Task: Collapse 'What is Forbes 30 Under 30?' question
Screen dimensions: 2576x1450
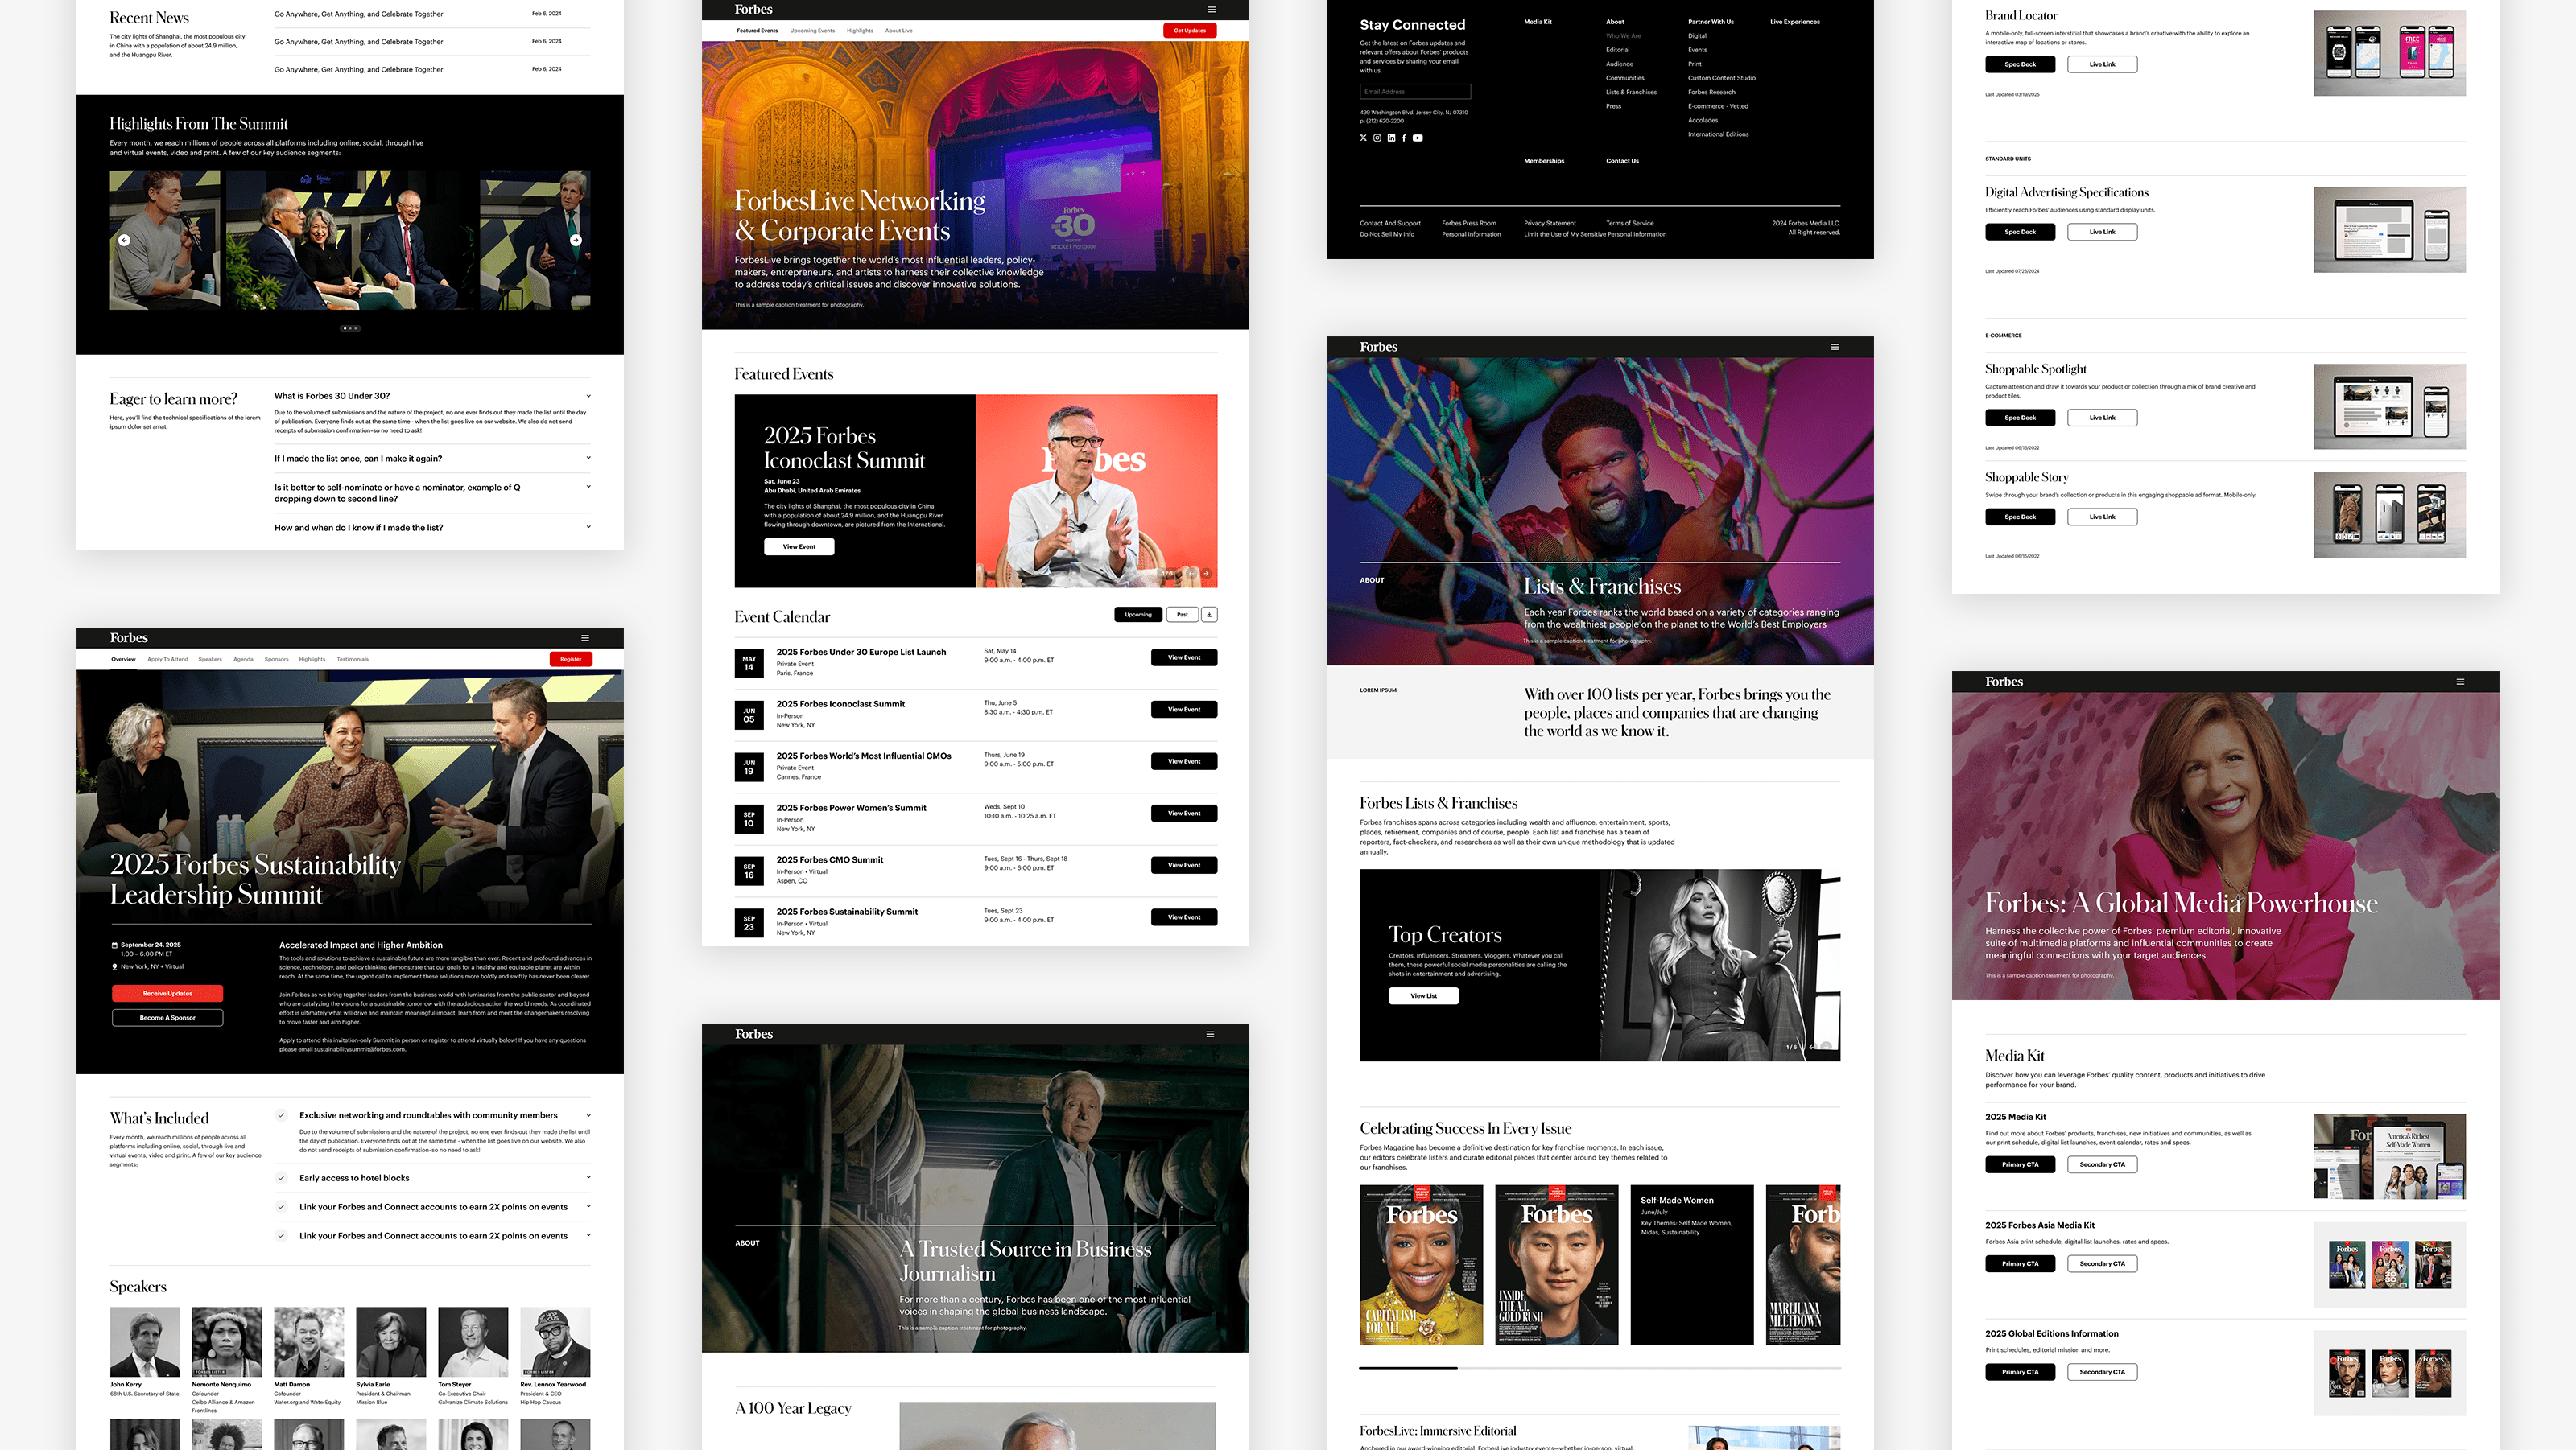Action: click(588, 396)
